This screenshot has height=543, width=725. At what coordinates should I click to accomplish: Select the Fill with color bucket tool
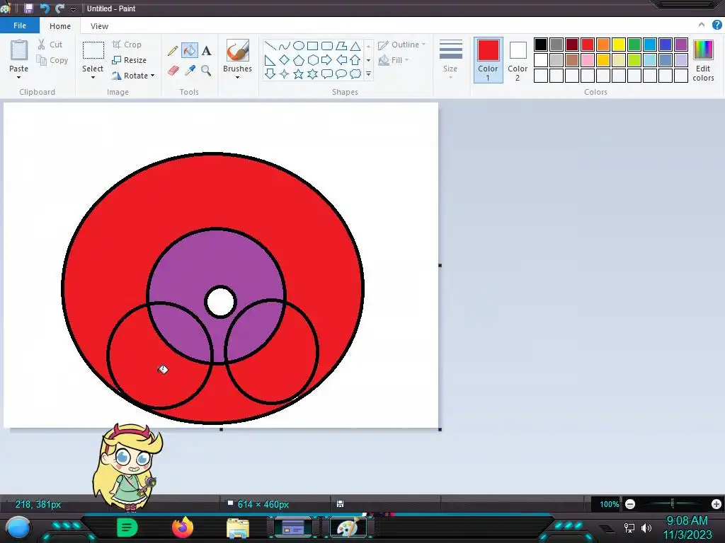point(190,50)
